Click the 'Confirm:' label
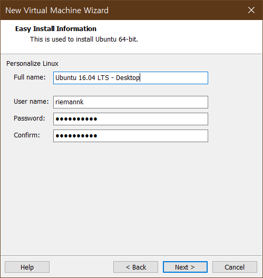This screenshot has height=278, width=263. (x=27, y=135)
